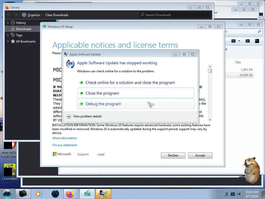Screen dimensions: 265x199
Task: Show hidden system tray icons
Action: pos(220,194)
